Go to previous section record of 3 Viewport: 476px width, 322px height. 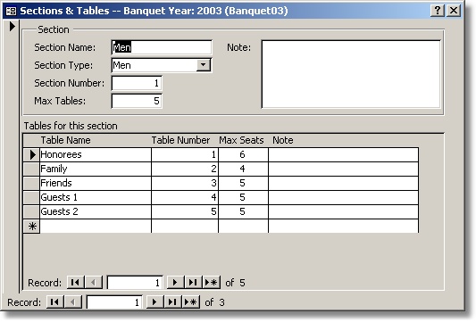point(73,302)
